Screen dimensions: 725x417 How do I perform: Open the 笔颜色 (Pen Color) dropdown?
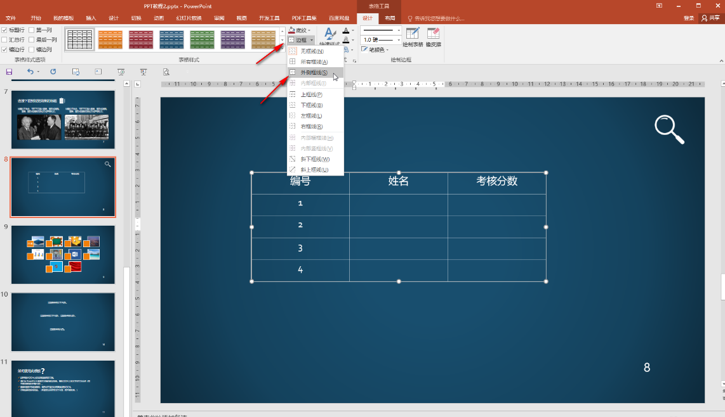375,49
